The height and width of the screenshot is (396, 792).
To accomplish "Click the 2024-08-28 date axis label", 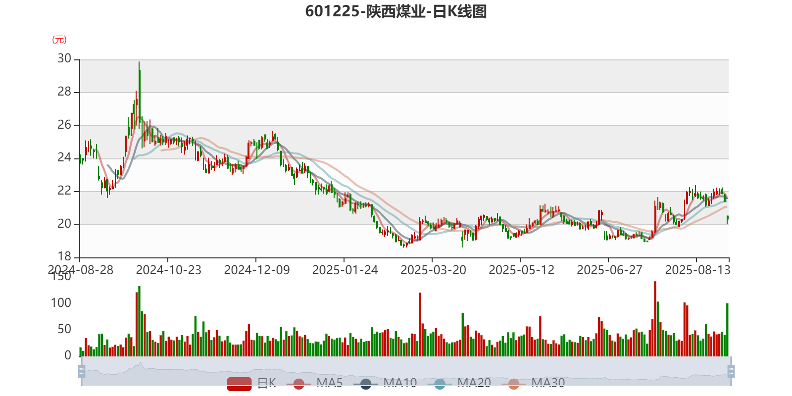I will pos(81,270).
